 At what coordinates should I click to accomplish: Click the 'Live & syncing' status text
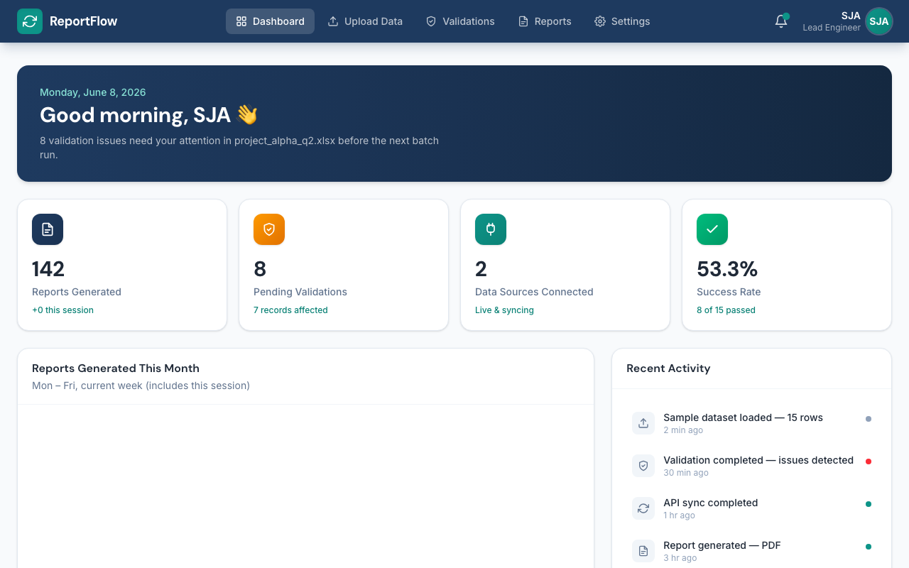(504, 310)
